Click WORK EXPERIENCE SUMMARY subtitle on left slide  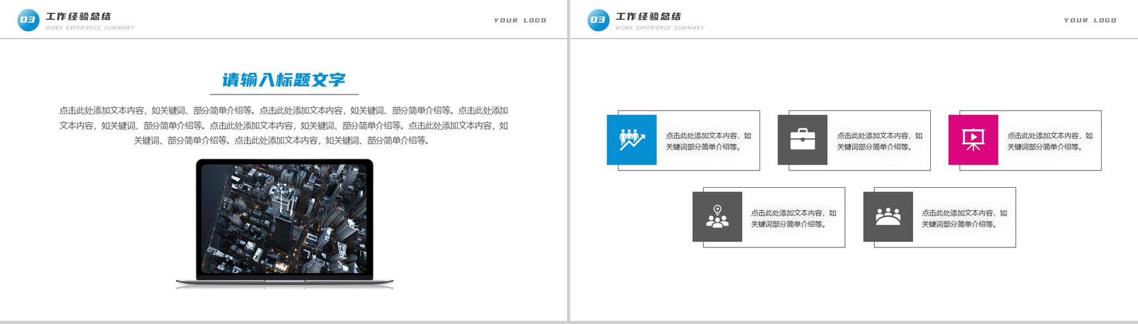point(90,28)
